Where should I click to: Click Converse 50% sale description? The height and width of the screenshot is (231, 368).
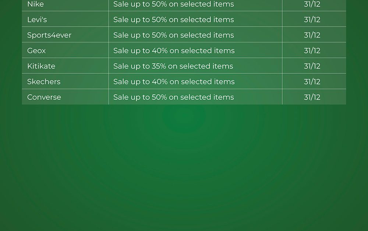pos(173,97)
